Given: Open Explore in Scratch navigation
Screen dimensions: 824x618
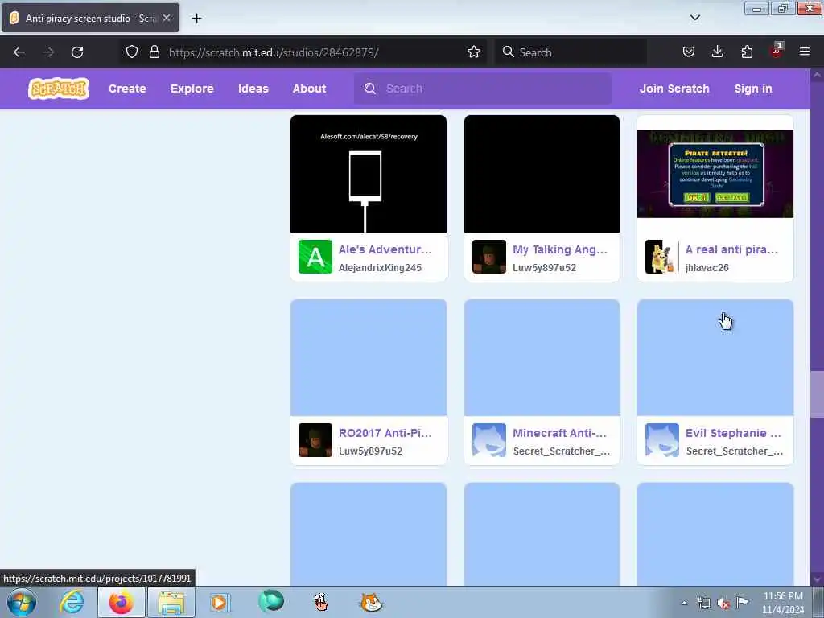Looking at the screenshot, I should (192, 89).
